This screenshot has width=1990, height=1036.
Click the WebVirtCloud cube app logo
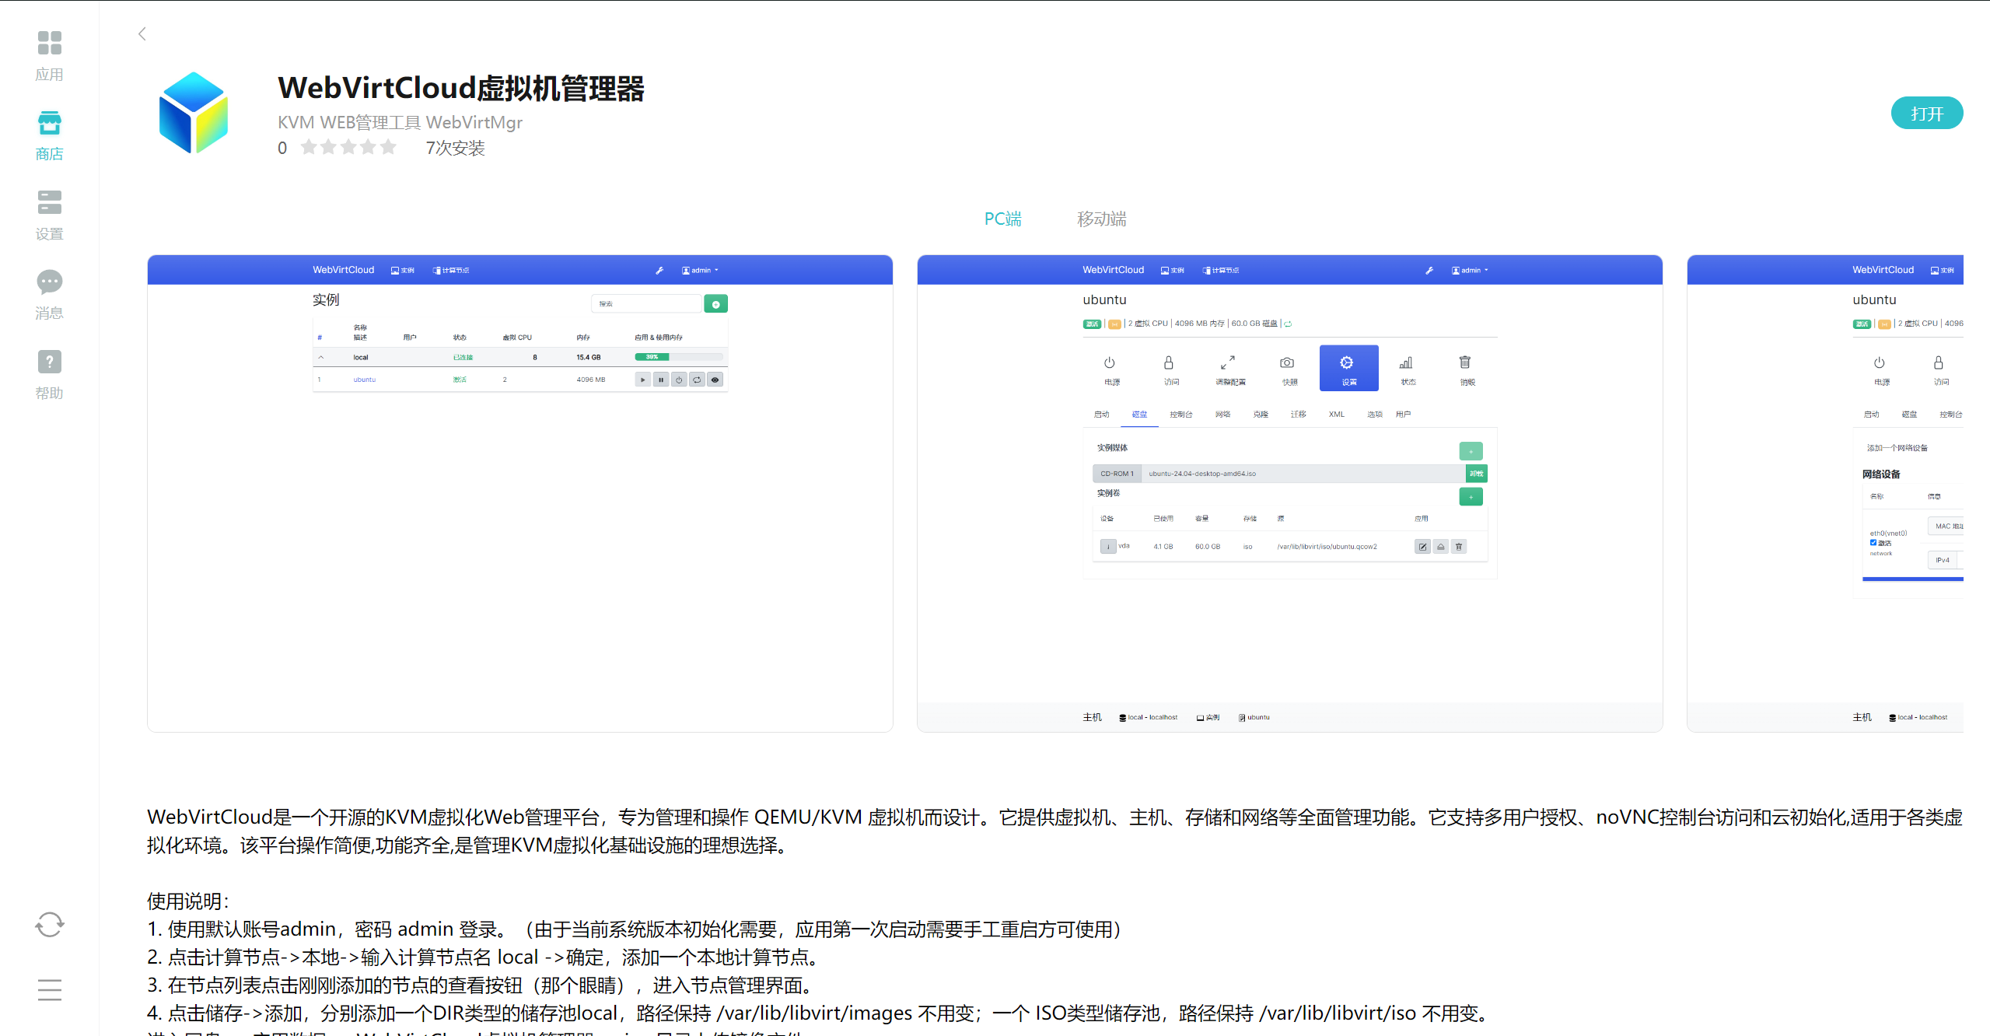[194, 113]
